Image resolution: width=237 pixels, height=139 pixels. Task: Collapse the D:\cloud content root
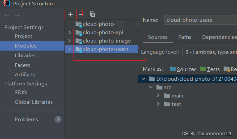point(143,79)
